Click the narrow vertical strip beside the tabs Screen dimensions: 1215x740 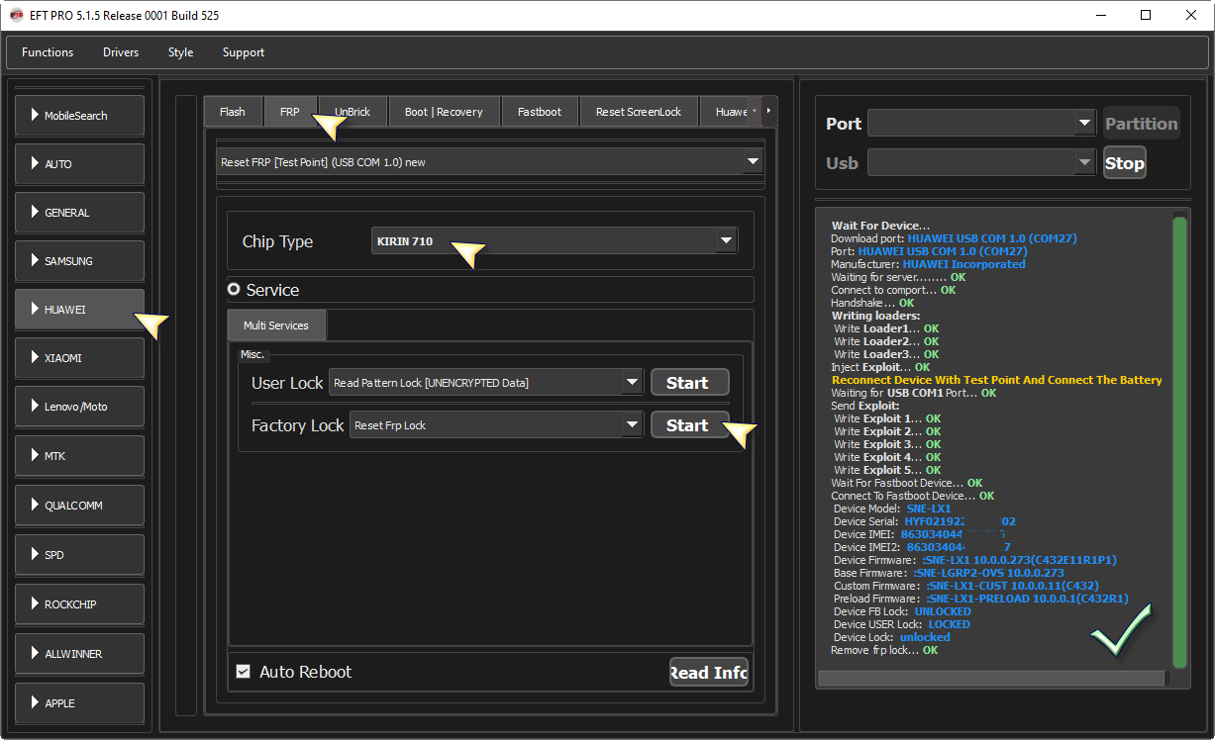tap(186, 406)
